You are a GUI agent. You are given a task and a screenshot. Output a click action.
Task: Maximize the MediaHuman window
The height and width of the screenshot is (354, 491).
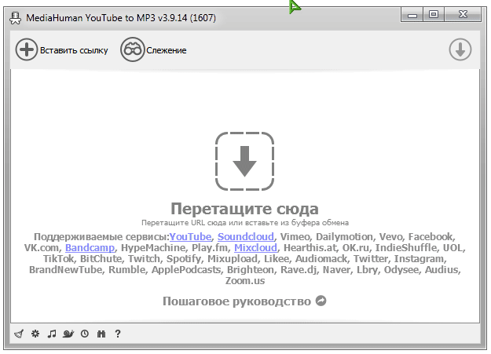tap(434, 14)
